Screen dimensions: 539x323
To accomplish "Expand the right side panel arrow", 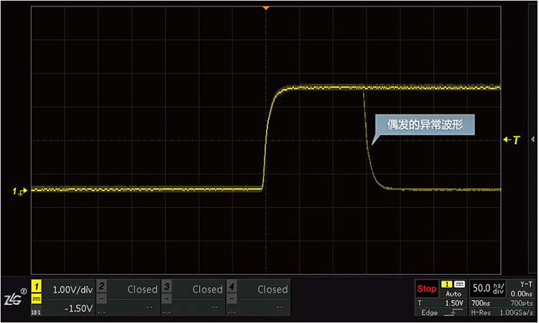I will coord(533,139).
